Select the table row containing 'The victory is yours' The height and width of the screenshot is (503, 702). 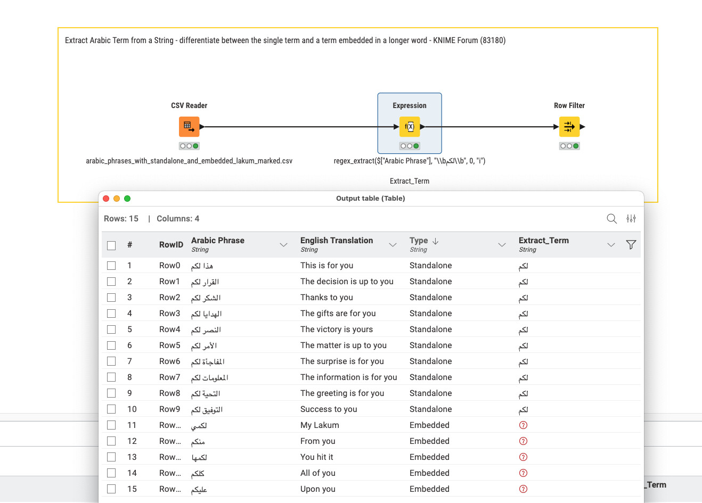[346, 329]
